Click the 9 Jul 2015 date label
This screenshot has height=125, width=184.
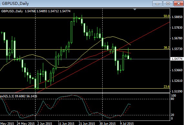pyautogui.click(x=127, y=123)
